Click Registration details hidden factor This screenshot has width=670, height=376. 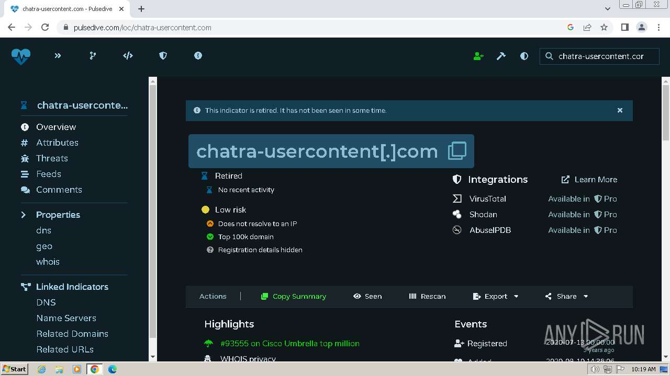click(x=260, y=250)
